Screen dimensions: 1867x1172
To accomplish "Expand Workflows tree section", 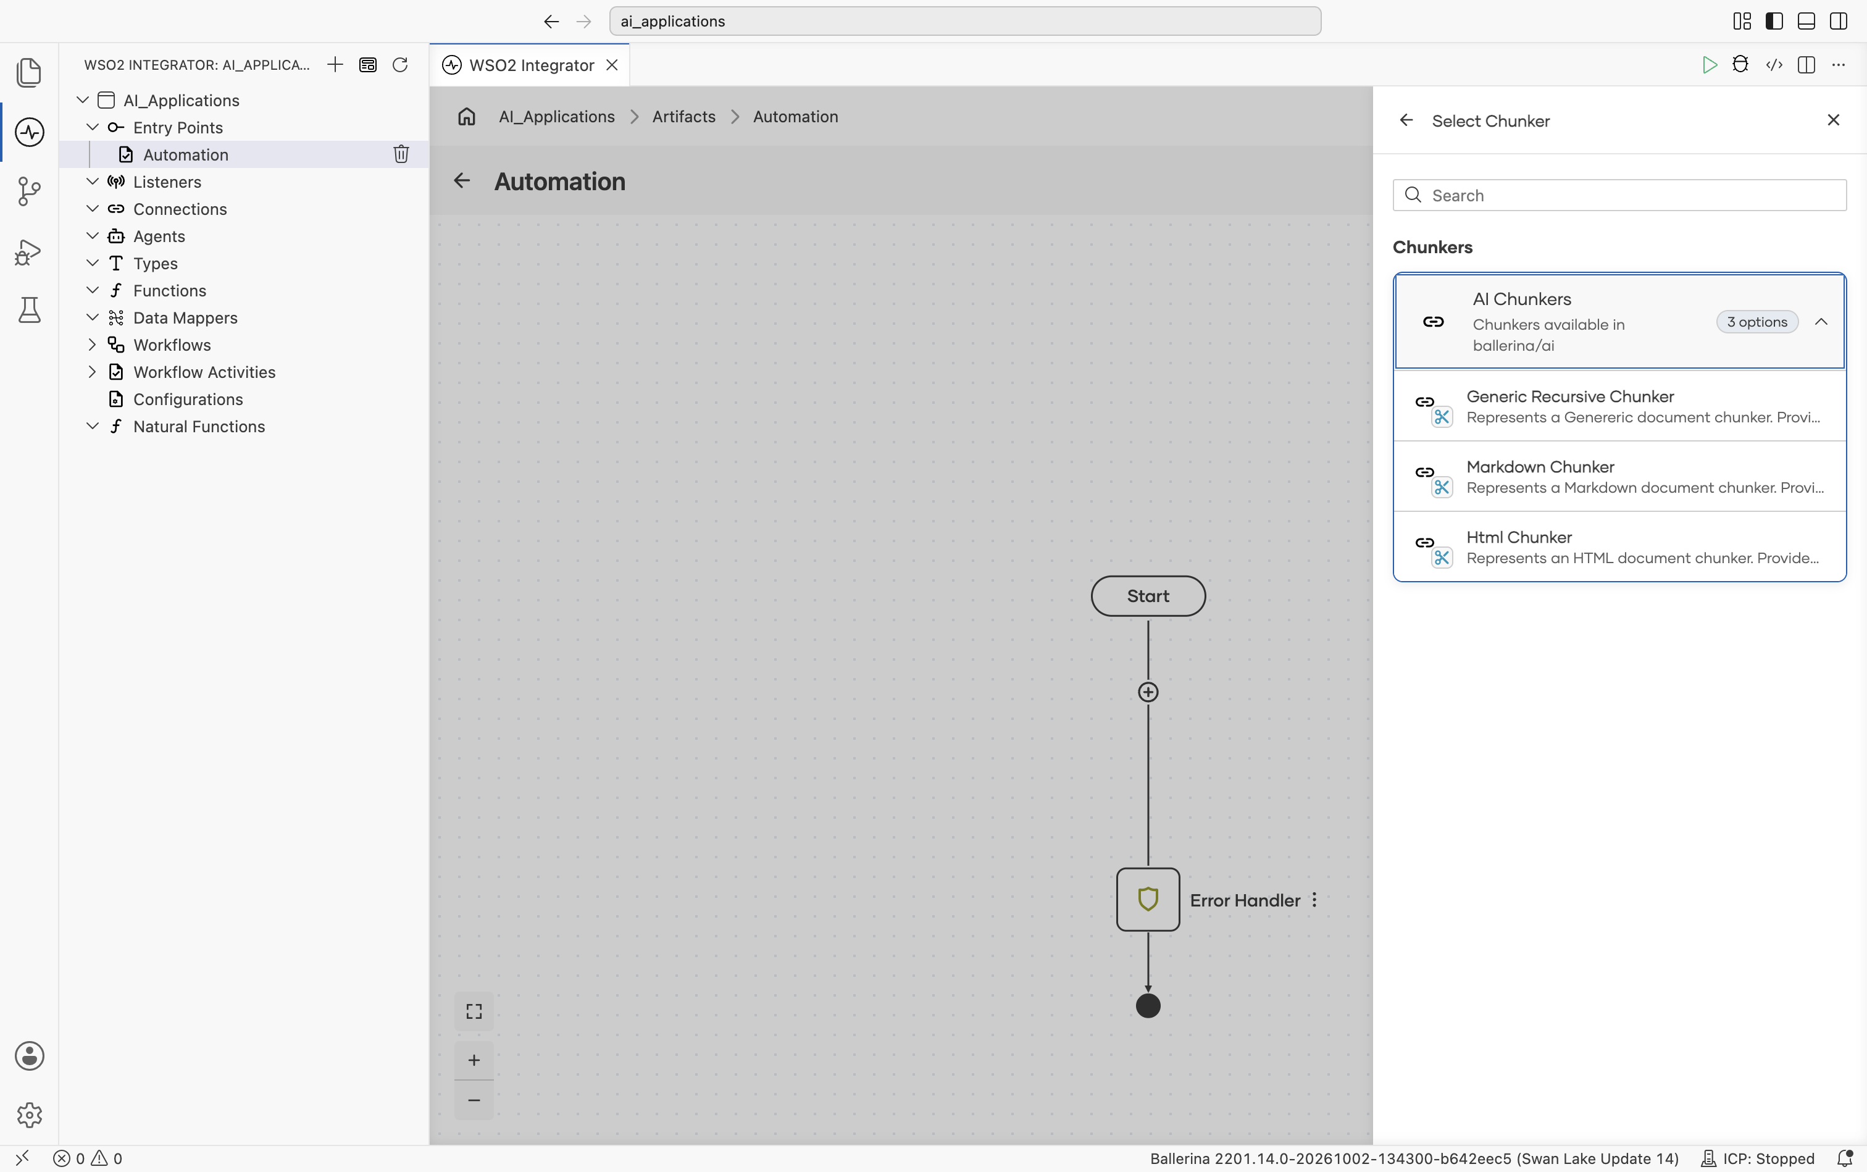I will click(x=92, y=344).
